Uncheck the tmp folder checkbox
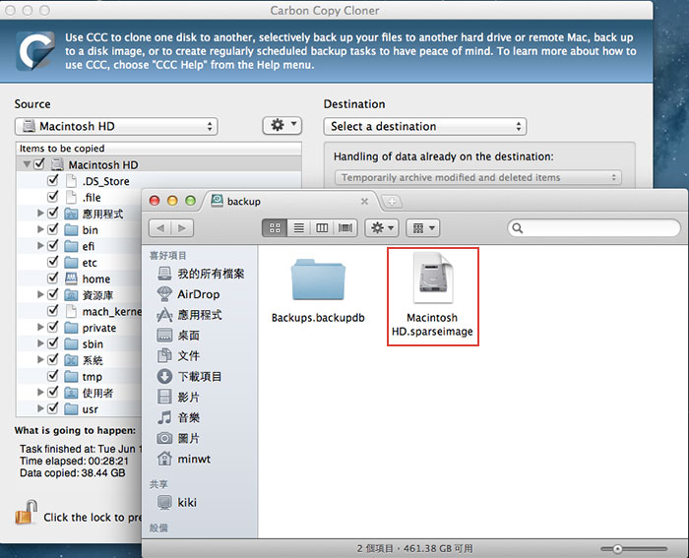689x558 pixels. 53,376
